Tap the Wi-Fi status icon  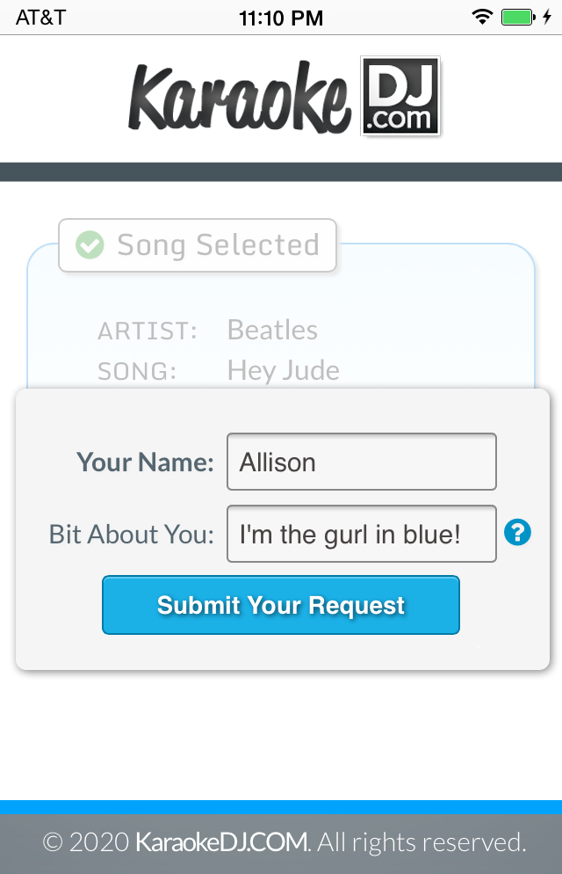point(482,17)
